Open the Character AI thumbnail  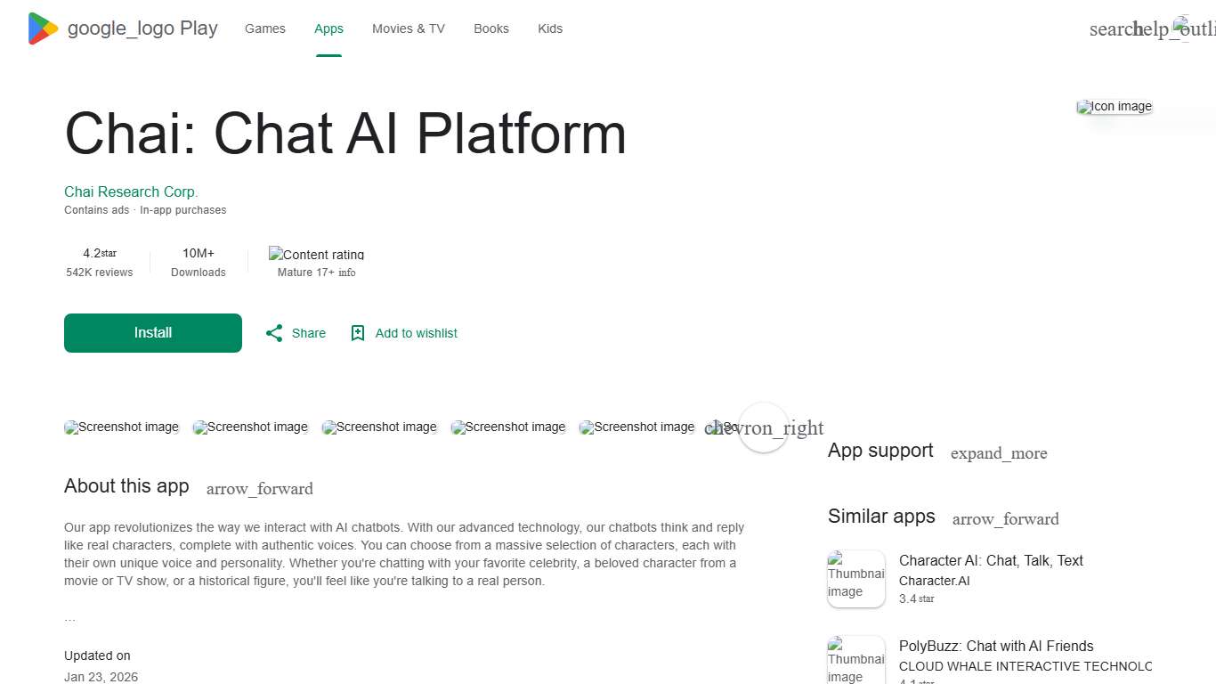(855, 579)
